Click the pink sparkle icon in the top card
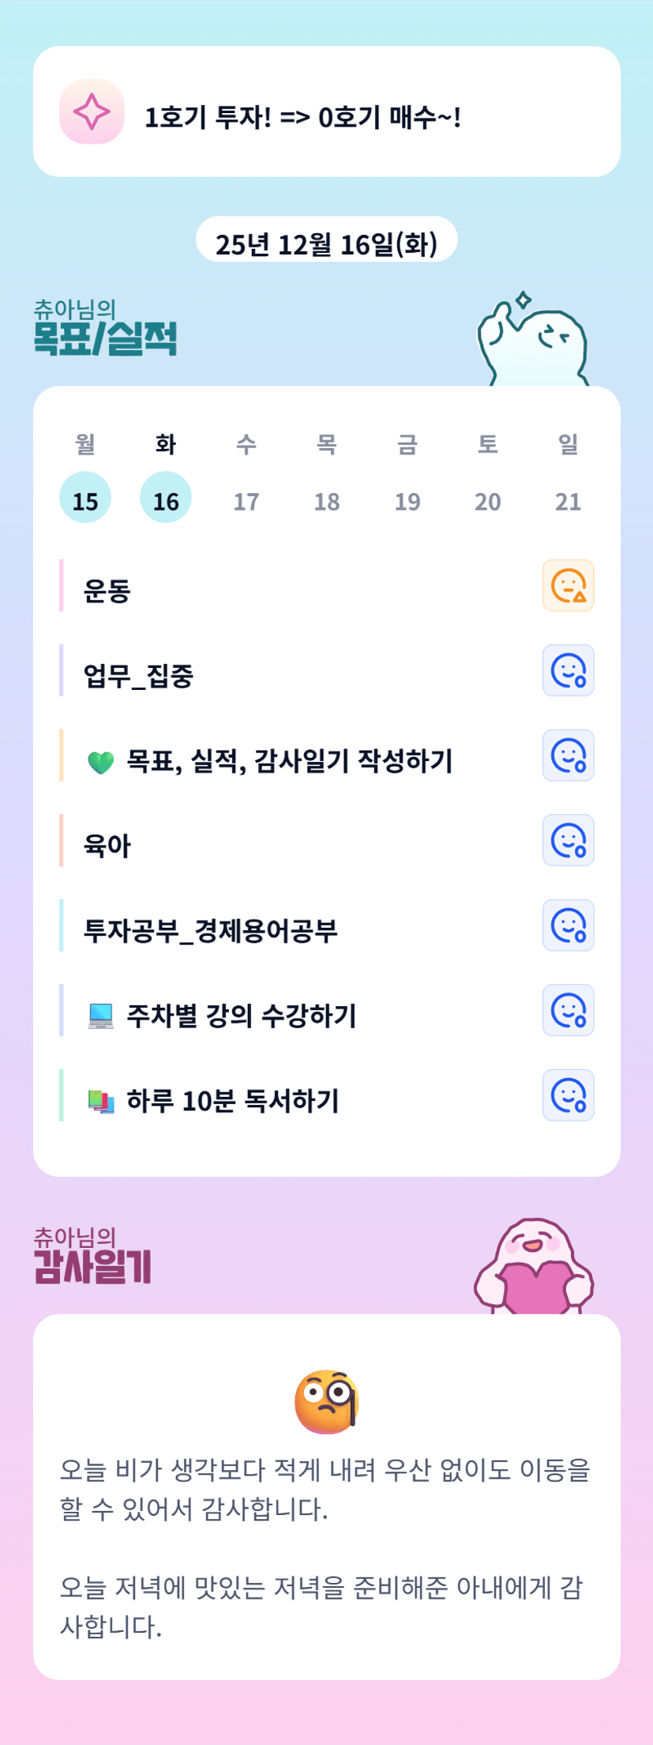 tap(92, 111)
